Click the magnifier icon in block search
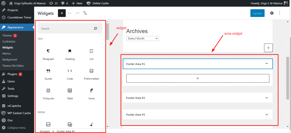Image resolution: width=291 pixels, height=133 pixels. [x=95, y=29]
